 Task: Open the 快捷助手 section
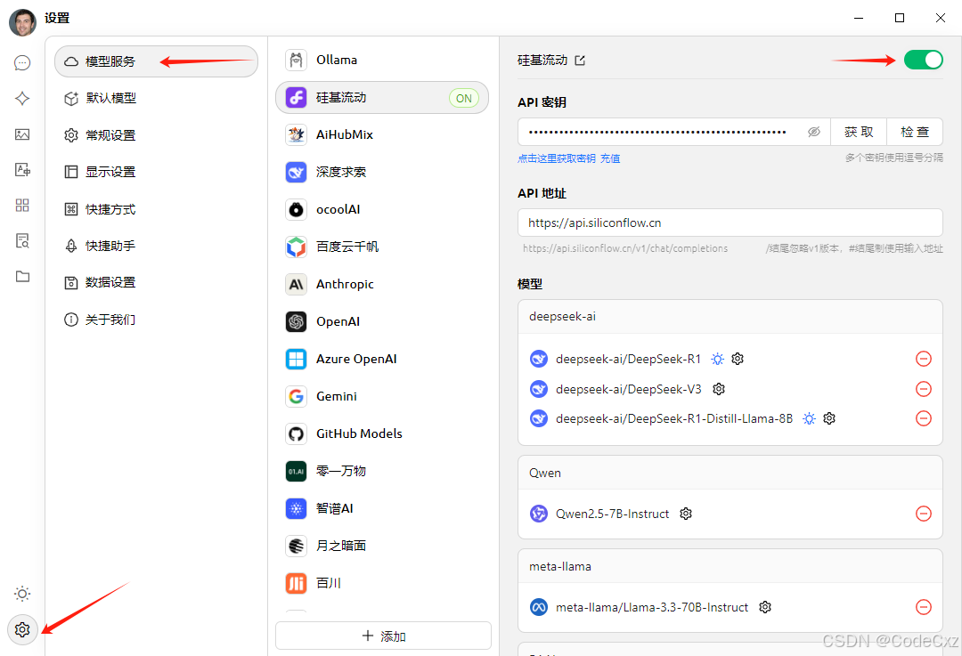tap(157, 246)
